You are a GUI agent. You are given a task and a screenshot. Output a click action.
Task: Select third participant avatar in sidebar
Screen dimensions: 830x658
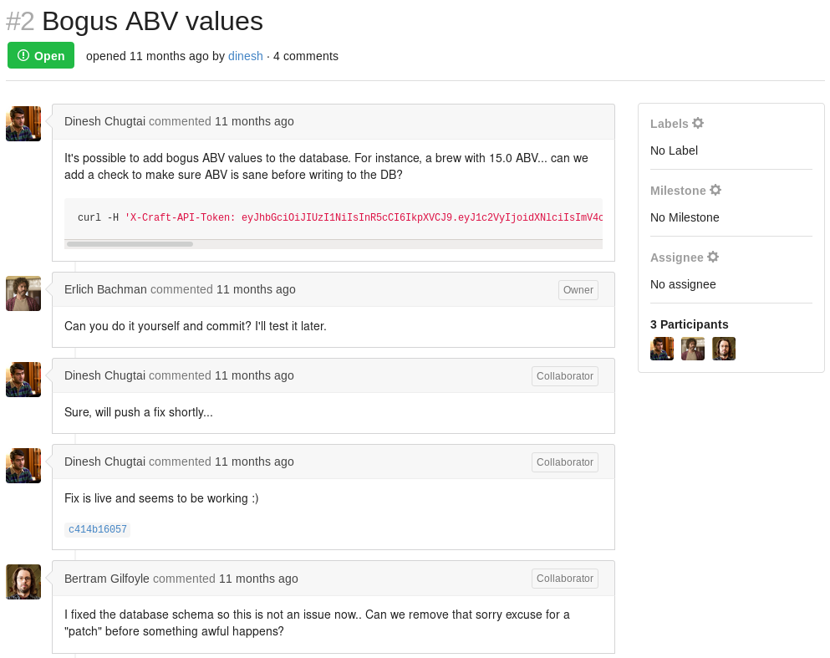(x=724, y=349)
